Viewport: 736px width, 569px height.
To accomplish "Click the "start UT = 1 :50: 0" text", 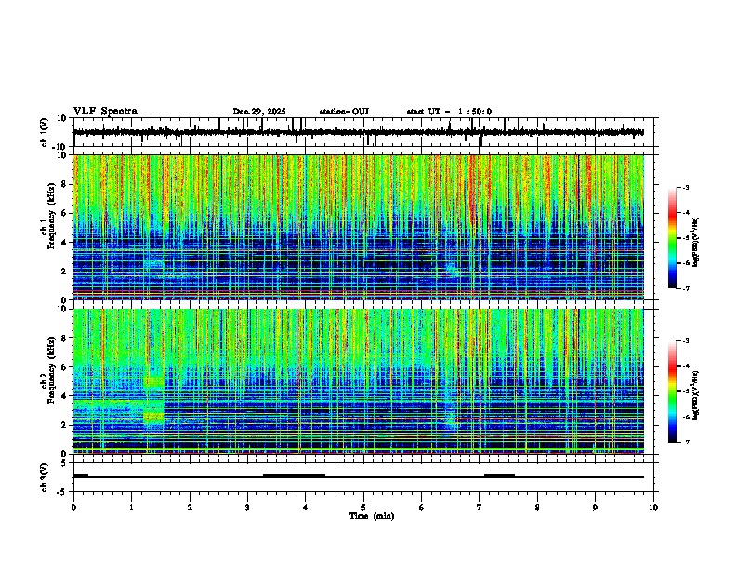I will (449, 112).
